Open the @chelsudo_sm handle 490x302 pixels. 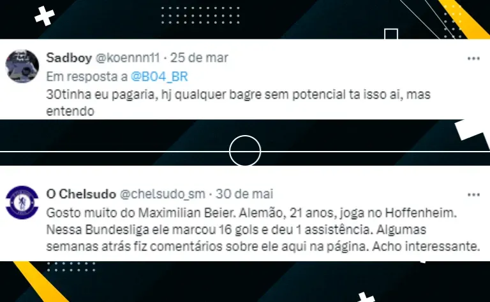click(x=163, y=194)
